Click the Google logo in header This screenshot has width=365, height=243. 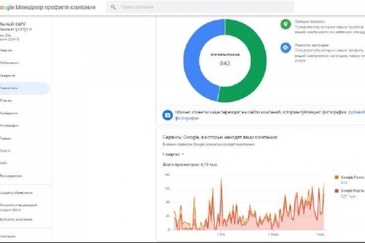point(7,7)
